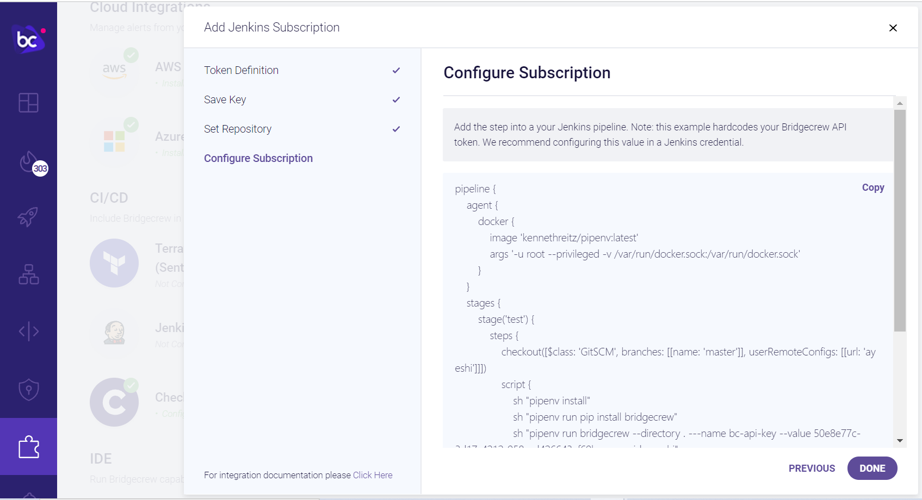Click the Token Definition checkmark icon
Viewport: 922px width, 500px height.
tap(396, 70)
